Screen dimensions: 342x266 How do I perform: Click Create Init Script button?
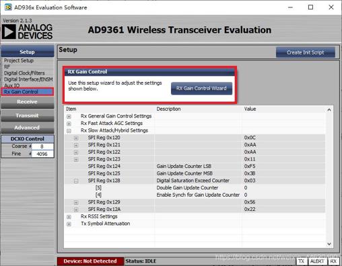(306, 52)
